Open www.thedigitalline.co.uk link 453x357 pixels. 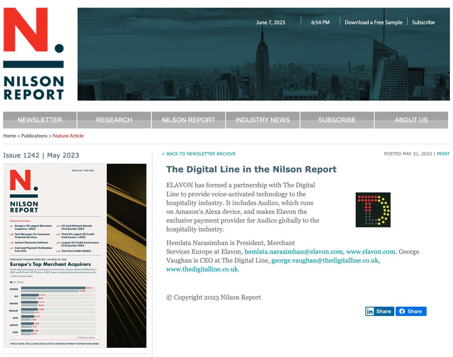(202, 269)
